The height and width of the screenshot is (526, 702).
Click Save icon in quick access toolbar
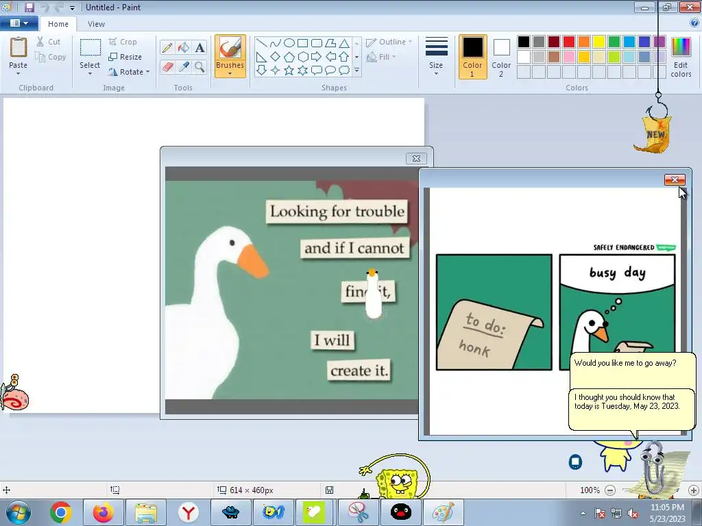coord(29,7)
